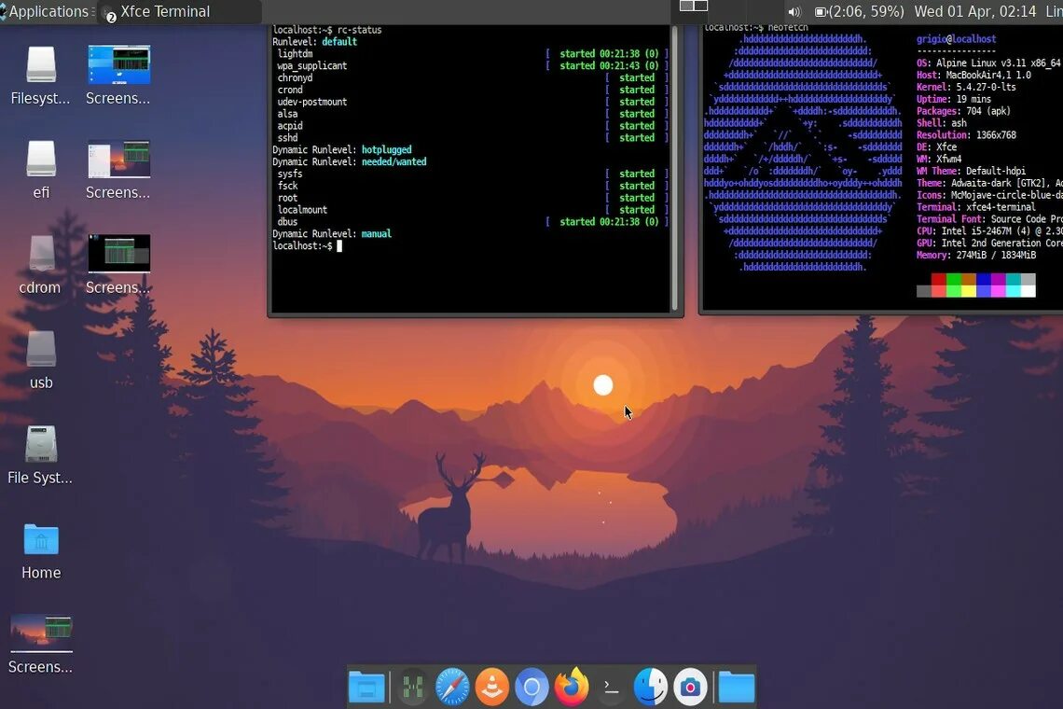Click the white block in neofetch's color palette
1063x709 pixels.
[1028, 291]
